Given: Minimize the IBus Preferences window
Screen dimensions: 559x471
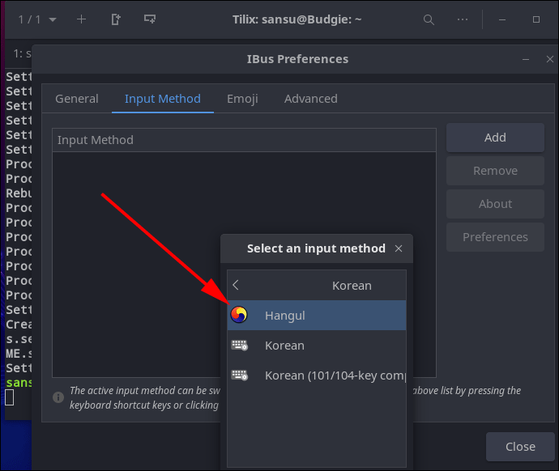Looking at the screenshot, I should pyautogui.click(x=526, y=59).
